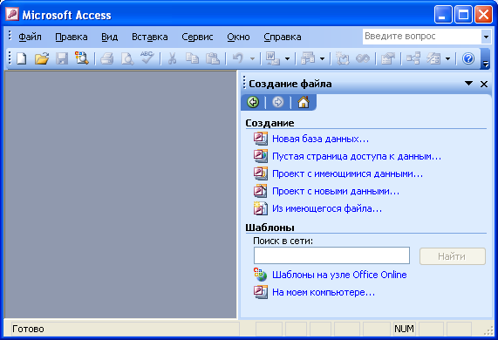Image resolution: width=498 pixels, height=340 pixels.
Task: Click the Copy toolbar icon
Action: [192, 58]
